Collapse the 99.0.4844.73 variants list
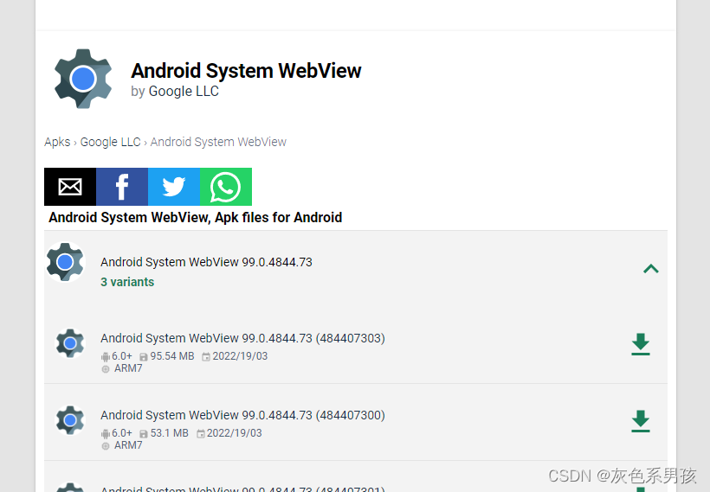This screenshot has width=710, height=492. pyautogui.click(x=650, y=269)
